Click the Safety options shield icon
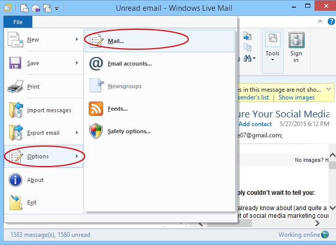This screenshot has height=245, width=336. pos(96,131)
